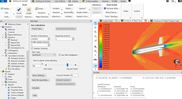Toggle the Solution Steering checkbox
The image size is (182, 99).
click(32, 48)
